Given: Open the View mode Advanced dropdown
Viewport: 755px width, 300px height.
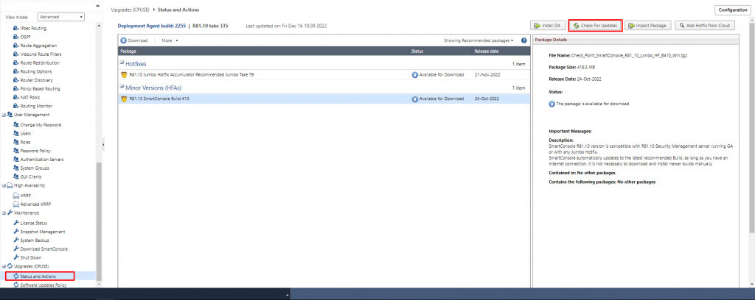Looking at the screenshot, I should pyautogui.click(x=60, y=16).
